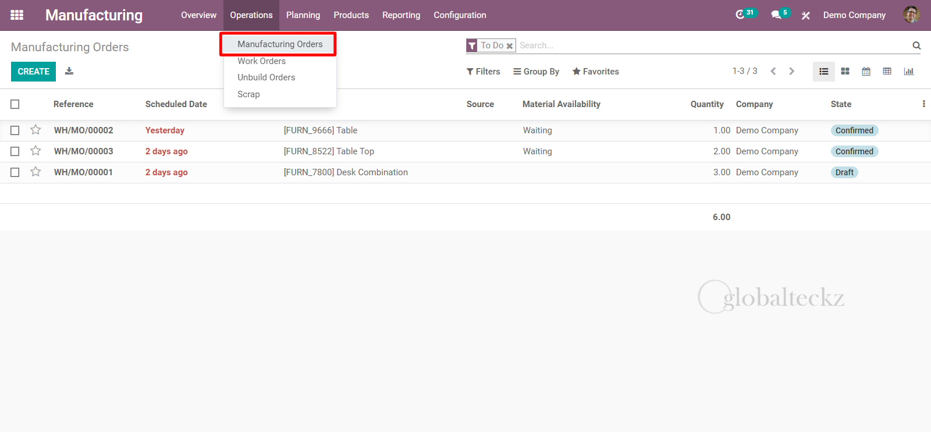Click the pager 1-3 / 3 counter
Viewport: 931px width, 432px height.
[745, 71]
